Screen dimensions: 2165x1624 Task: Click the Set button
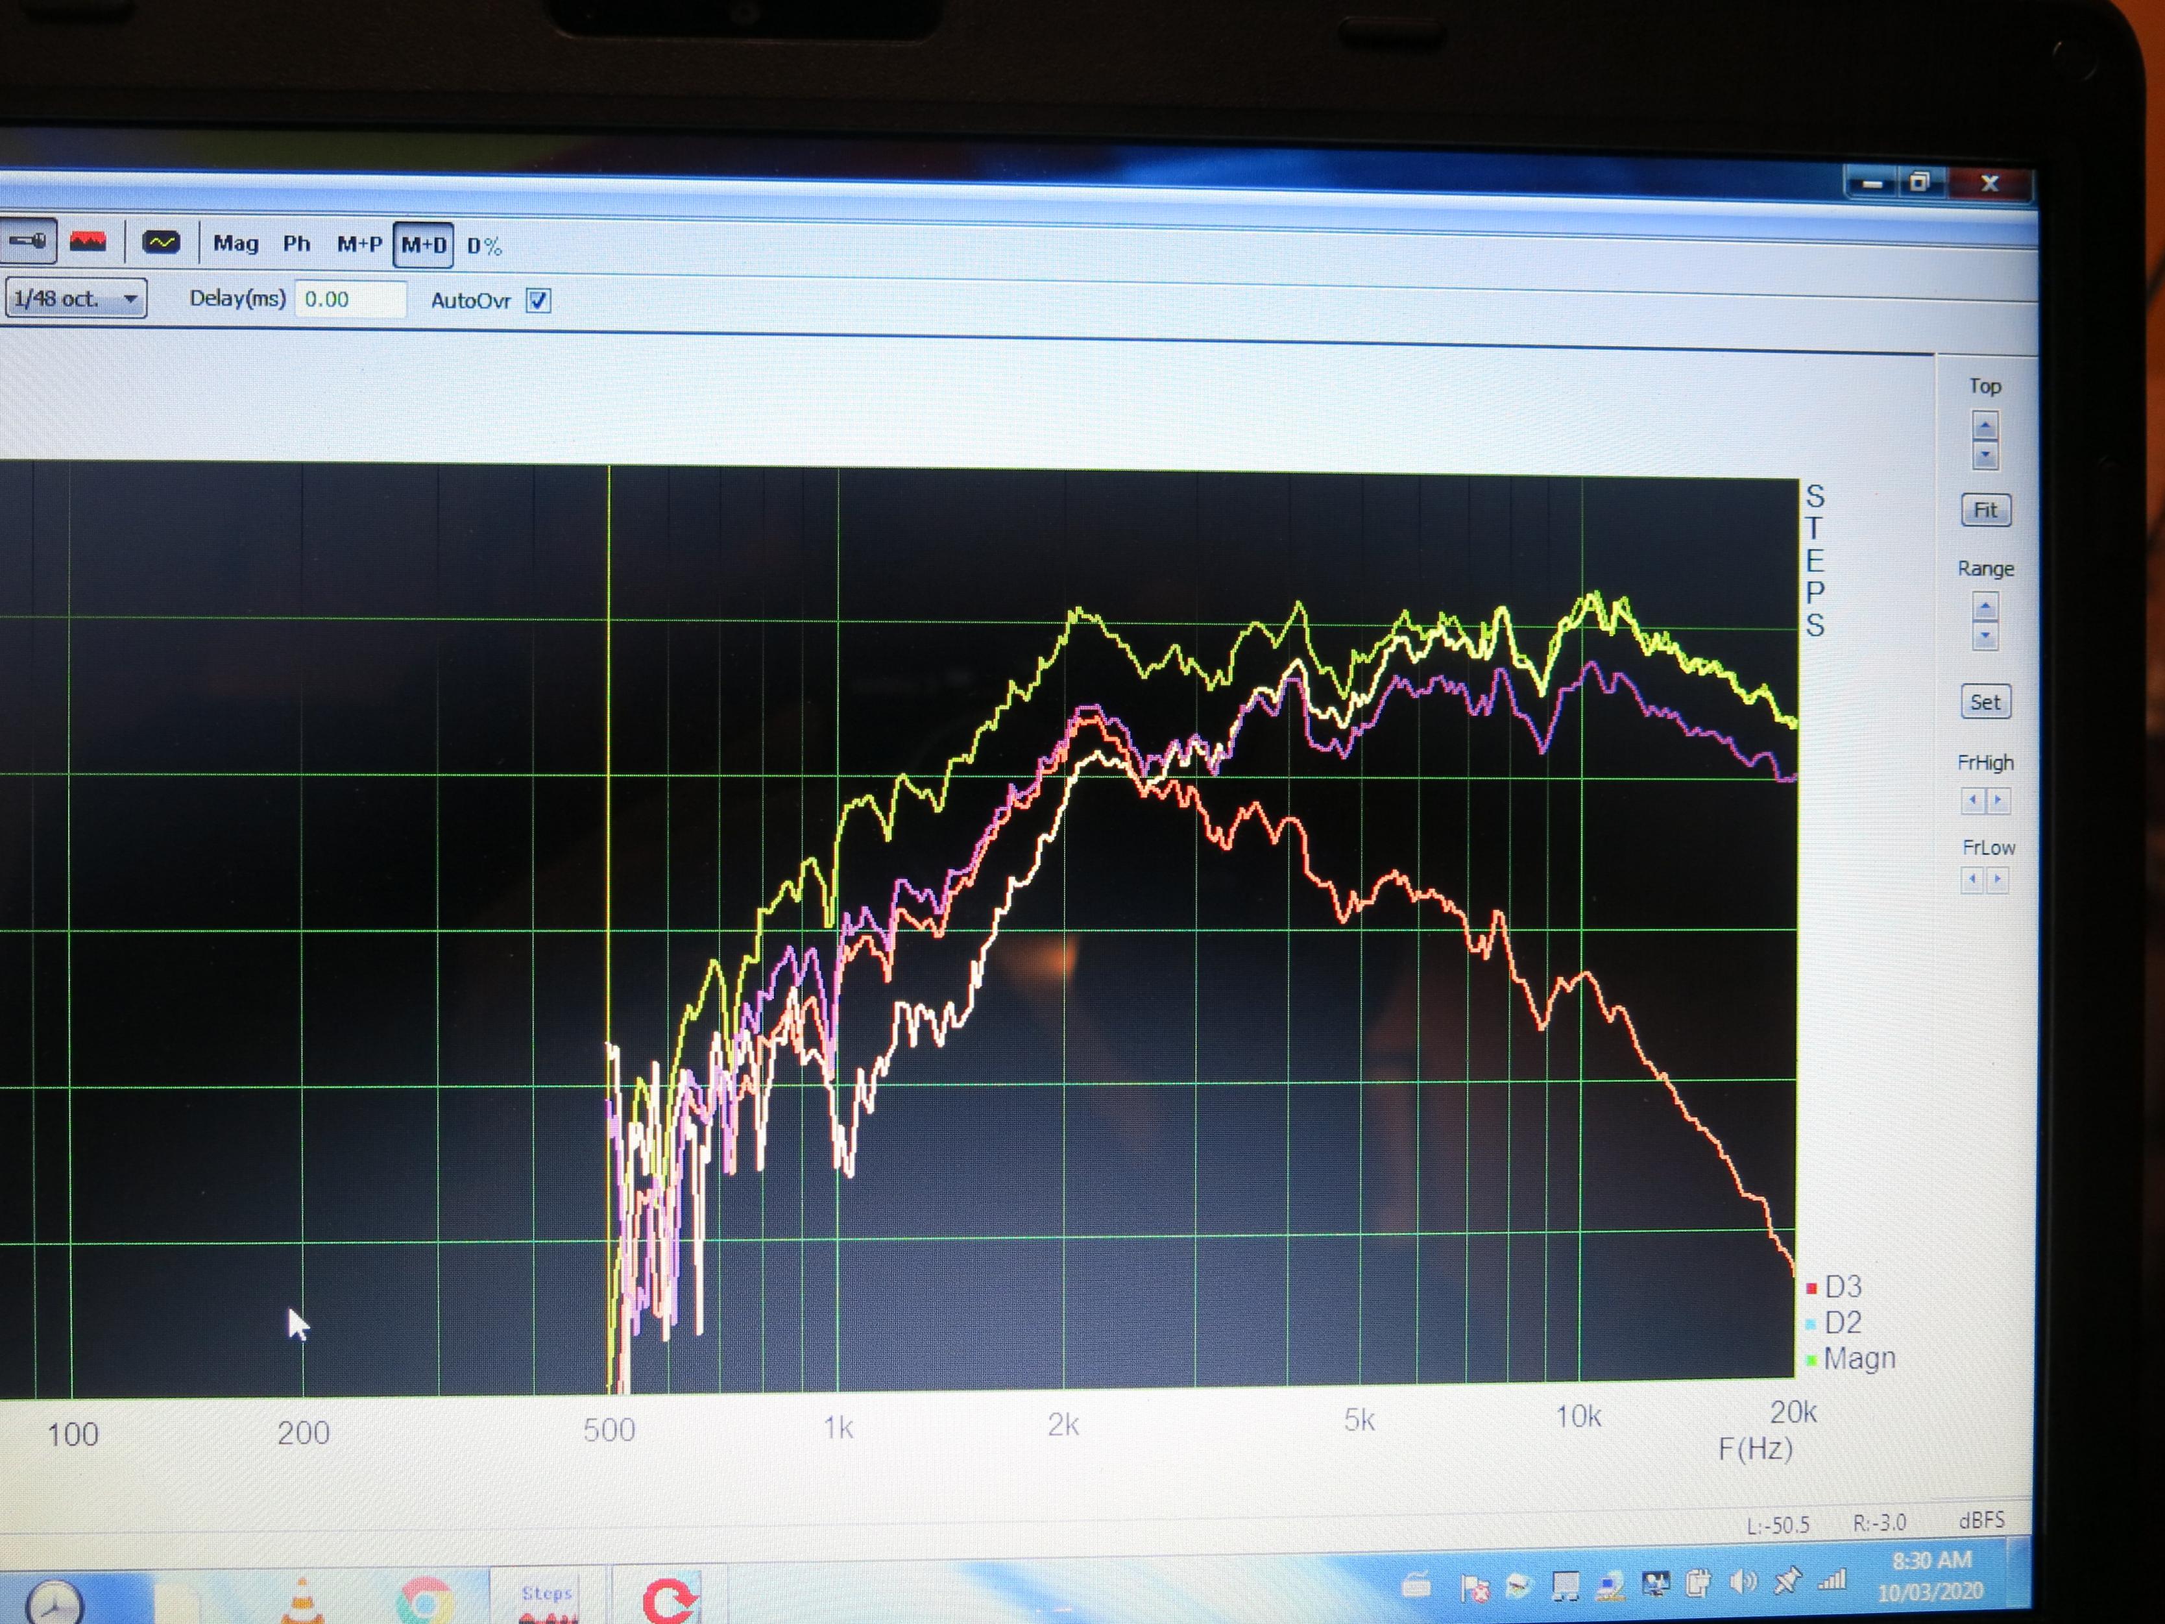click(1986, 702)
